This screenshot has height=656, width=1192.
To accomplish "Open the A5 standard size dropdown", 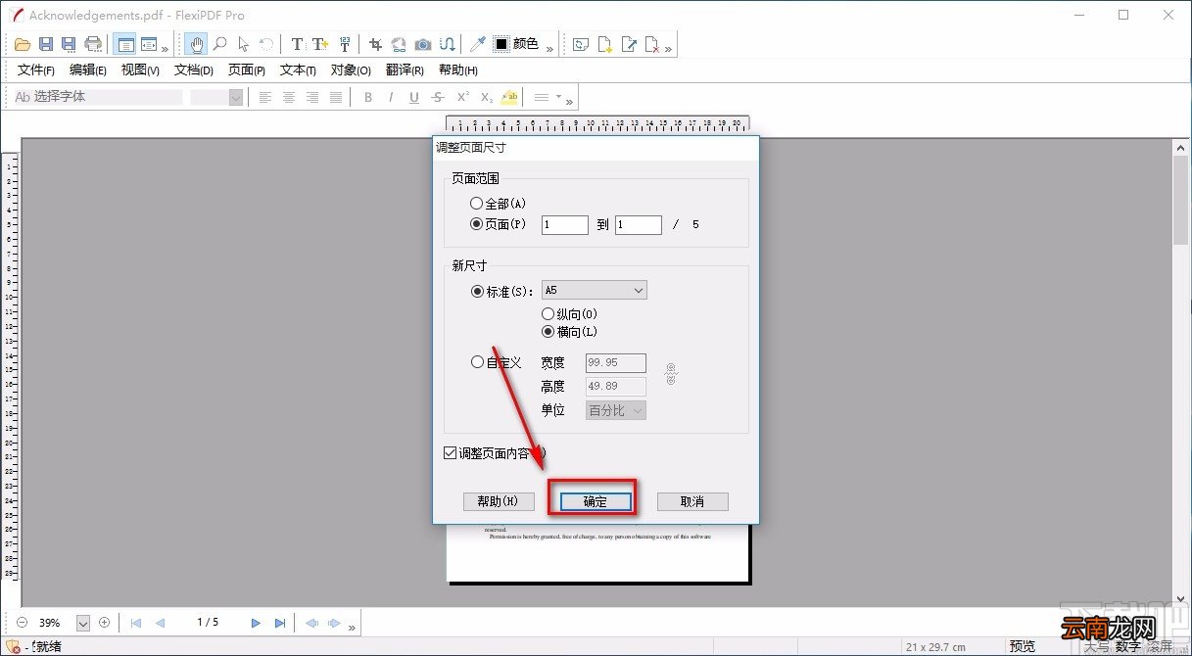I will coord(594,290).
